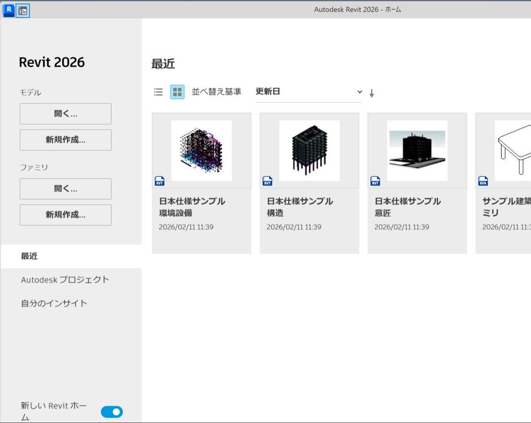Click 新規作成 under ファミリ
This screenshot has height=423, width=531.
point(65,215)
